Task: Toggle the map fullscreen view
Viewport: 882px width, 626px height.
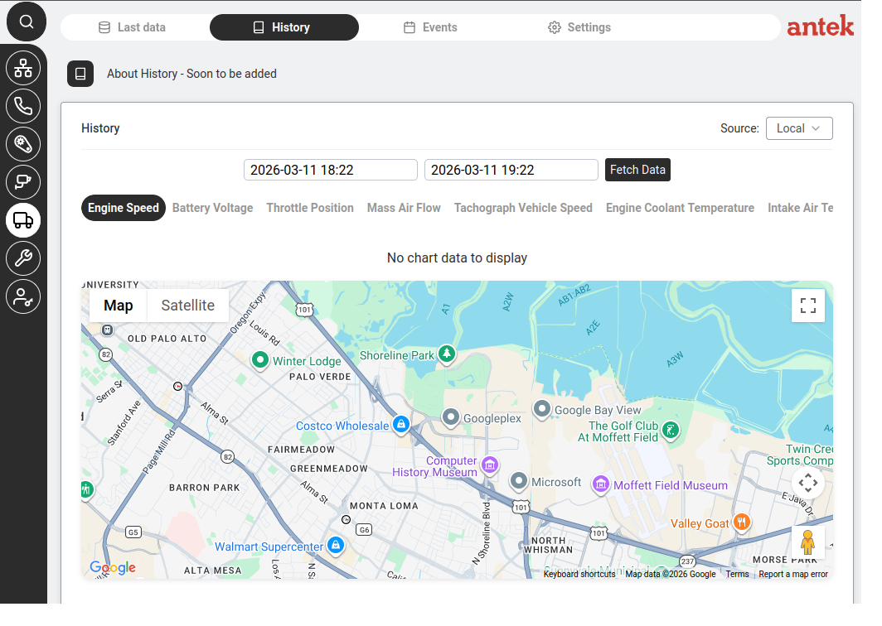Action: (x=807, y=305)
